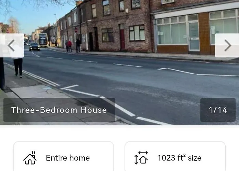This screenshot has height=171, width=239.
Task: Click the red front door in the photo
Action: [122, 39]
